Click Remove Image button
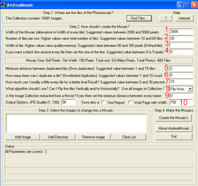The image size is (198, 186). 94,137
